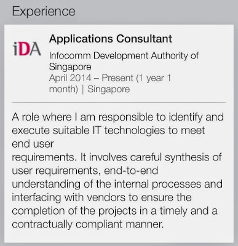
Task: Tap the iDA company logo
Action: [27, 49]
